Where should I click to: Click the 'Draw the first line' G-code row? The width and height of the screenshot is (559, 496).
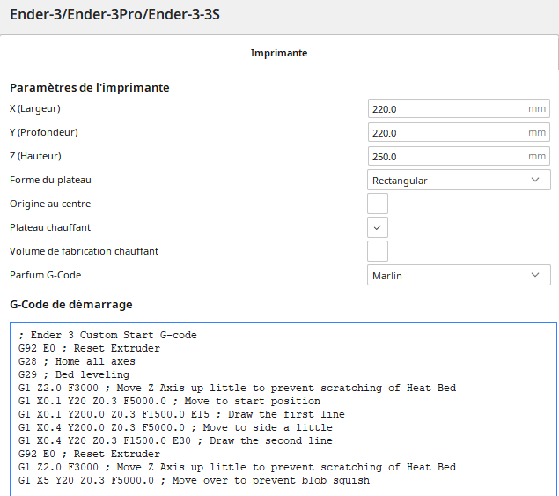pos(181,414)
